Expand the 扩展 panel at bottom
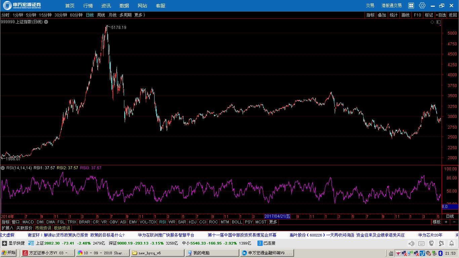Image resolution: width=459 pixels, height=258 pixels. [x=7, y=228]
